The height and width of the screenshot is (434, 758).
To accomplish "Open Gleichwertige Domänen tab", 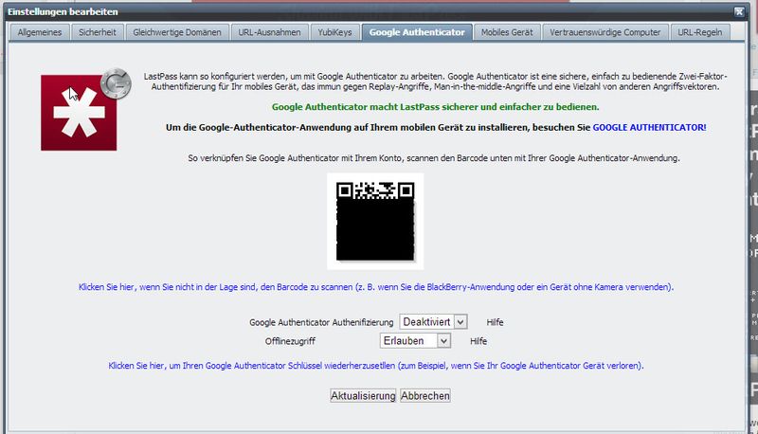I will 177,32.
